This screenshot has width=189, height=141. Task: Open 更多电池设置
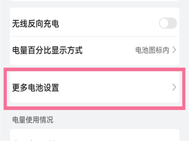pos(35,87)
